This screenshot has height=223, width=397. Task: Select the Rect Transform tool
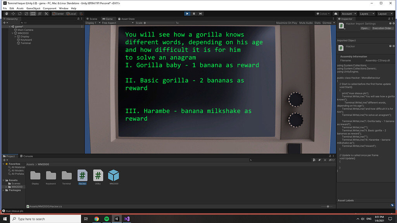point(33,14)
